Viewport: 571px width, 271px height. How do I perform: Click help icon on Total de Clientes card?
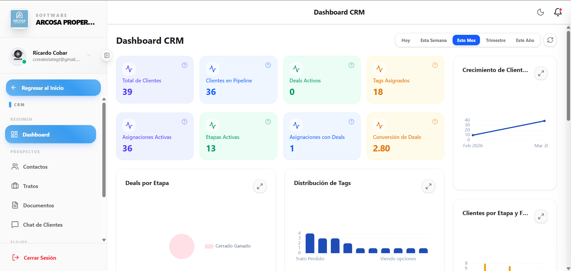pyautogui.click(x=184, y=65)
